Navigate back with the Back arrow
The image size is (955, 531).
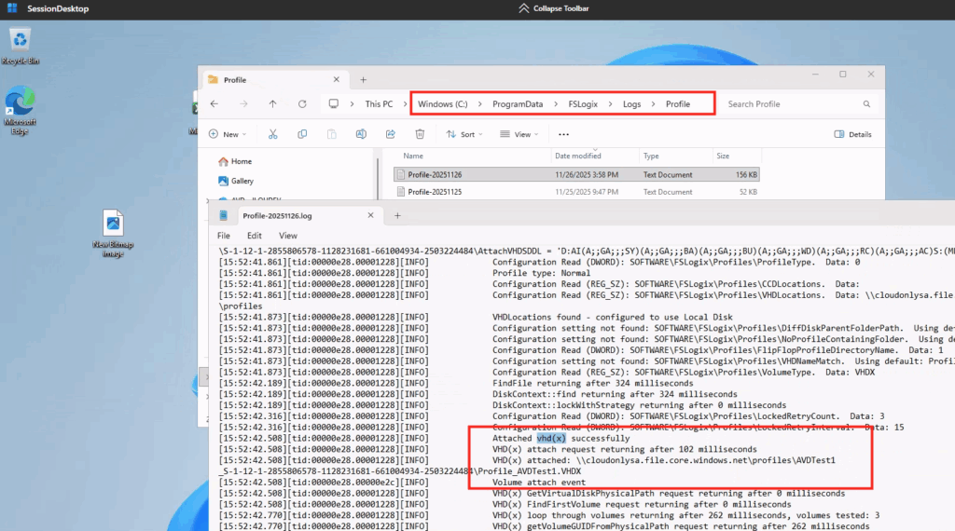(x=215, y=104)
